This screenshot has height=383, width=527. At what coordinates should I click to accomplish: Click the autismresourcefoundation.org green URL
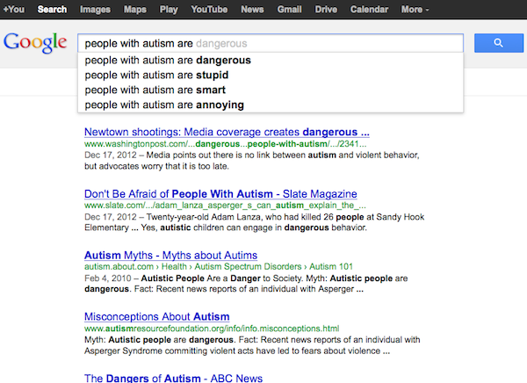click(212, 329)
